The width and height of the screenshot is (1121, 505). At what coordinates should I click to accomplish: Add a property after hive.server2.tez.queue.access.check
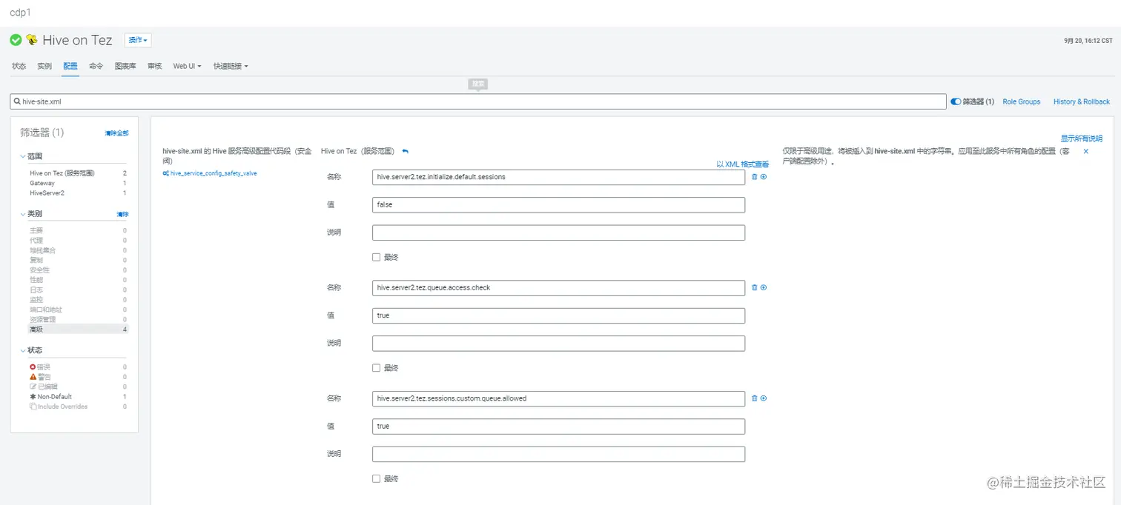click(x=764, y=287)
